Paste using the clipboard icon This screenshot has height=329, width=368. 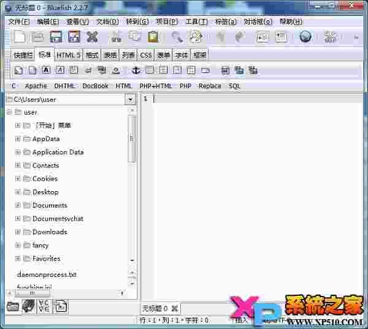(153, 37)
